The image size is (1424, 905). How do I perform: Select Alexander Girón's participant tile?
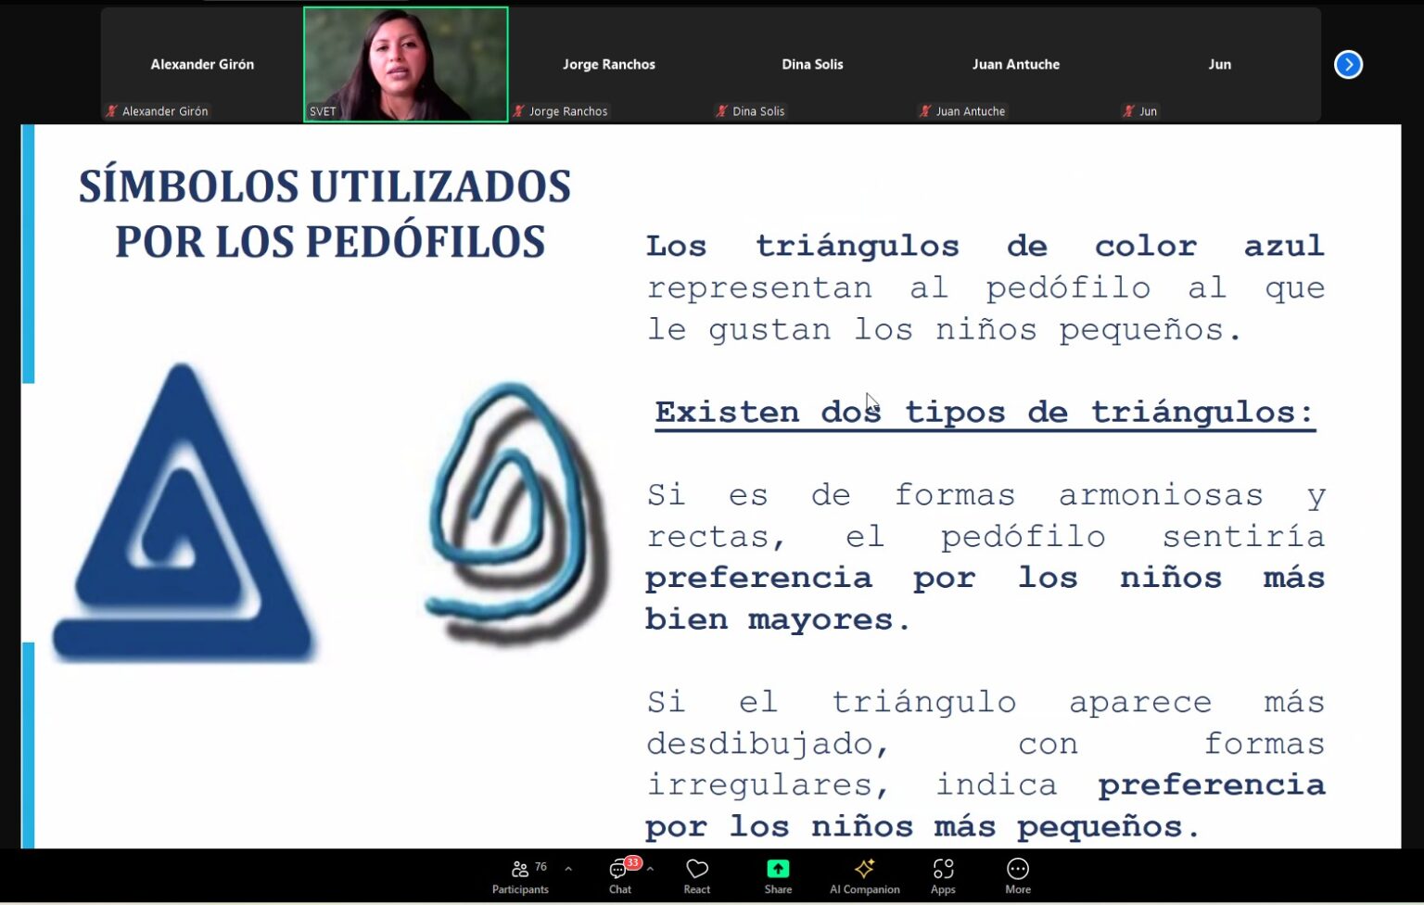[x=202, y=64]
